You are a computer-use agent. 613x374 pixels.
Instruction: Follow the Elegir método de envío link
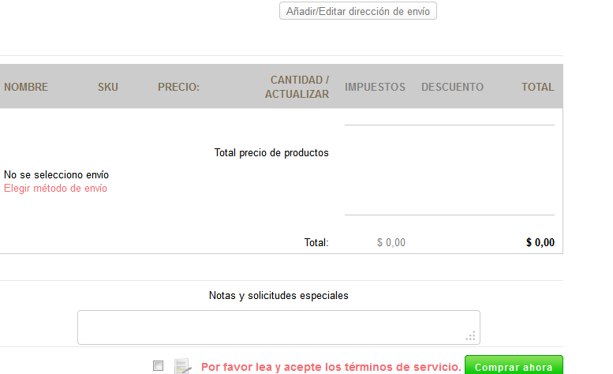[x=55, y=189]
